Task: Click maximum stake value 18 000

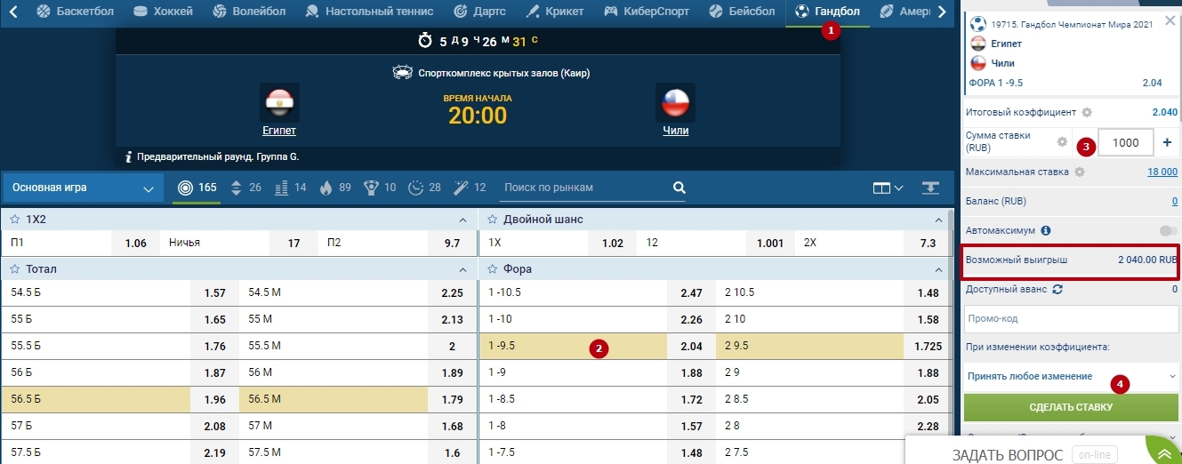Action: coord(1162,172)
